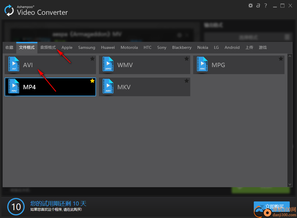
Task: Open the Samsung device tab
Action: 86,47
